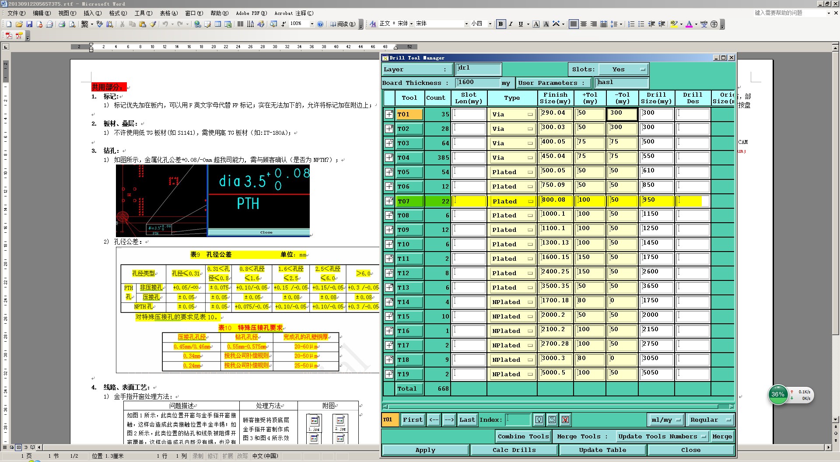Image resolution: width=840 pixels, height=462 pixels.
Task: Expand the T01 row plus box
Action: tap(389, 114)
